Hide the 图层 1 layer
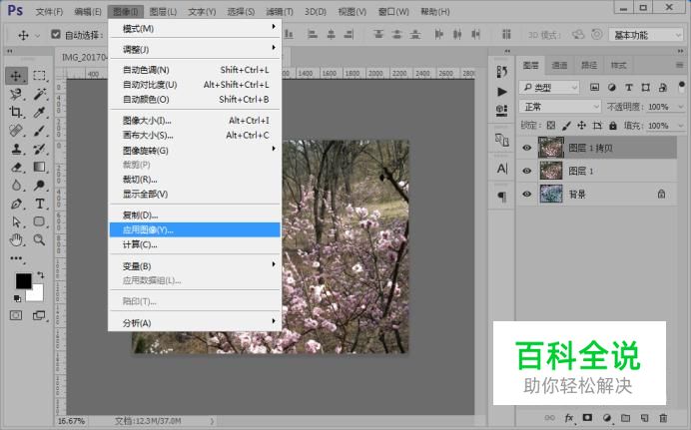The image size is (691, 430). click(526, 171)
